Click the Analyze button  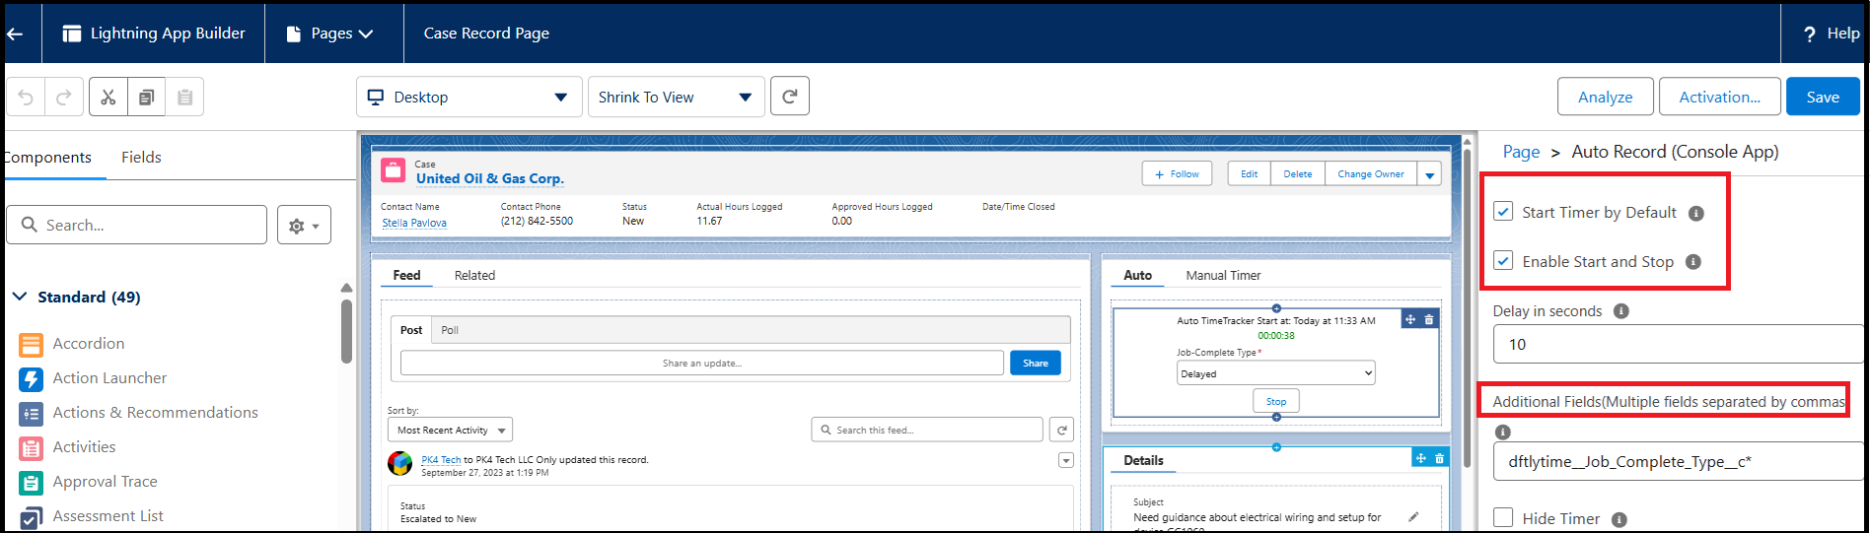[x=1605, y=97]
